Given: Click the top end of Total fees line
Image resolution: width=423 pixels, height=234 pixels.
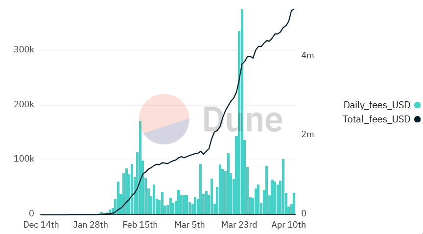Looking at the screenshot, I should [293, 9].
